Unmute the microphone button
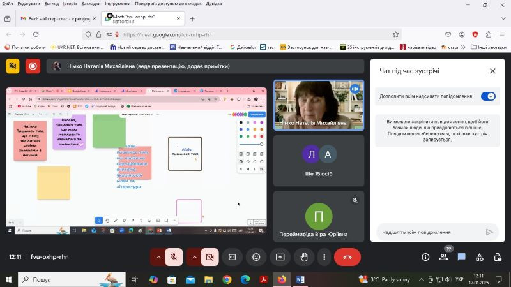The image size is (511, 287). coord(174,257)
